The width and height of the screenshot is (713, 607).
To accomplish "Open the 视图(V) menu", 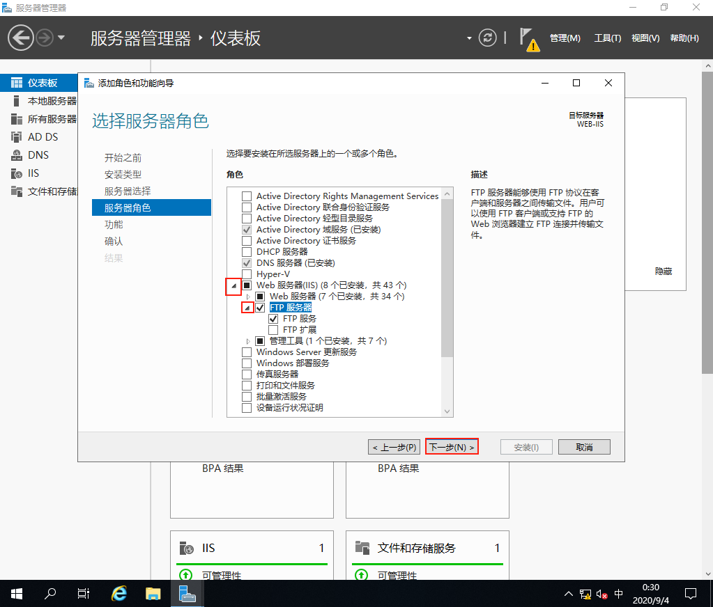I will (x=645, y=38).
